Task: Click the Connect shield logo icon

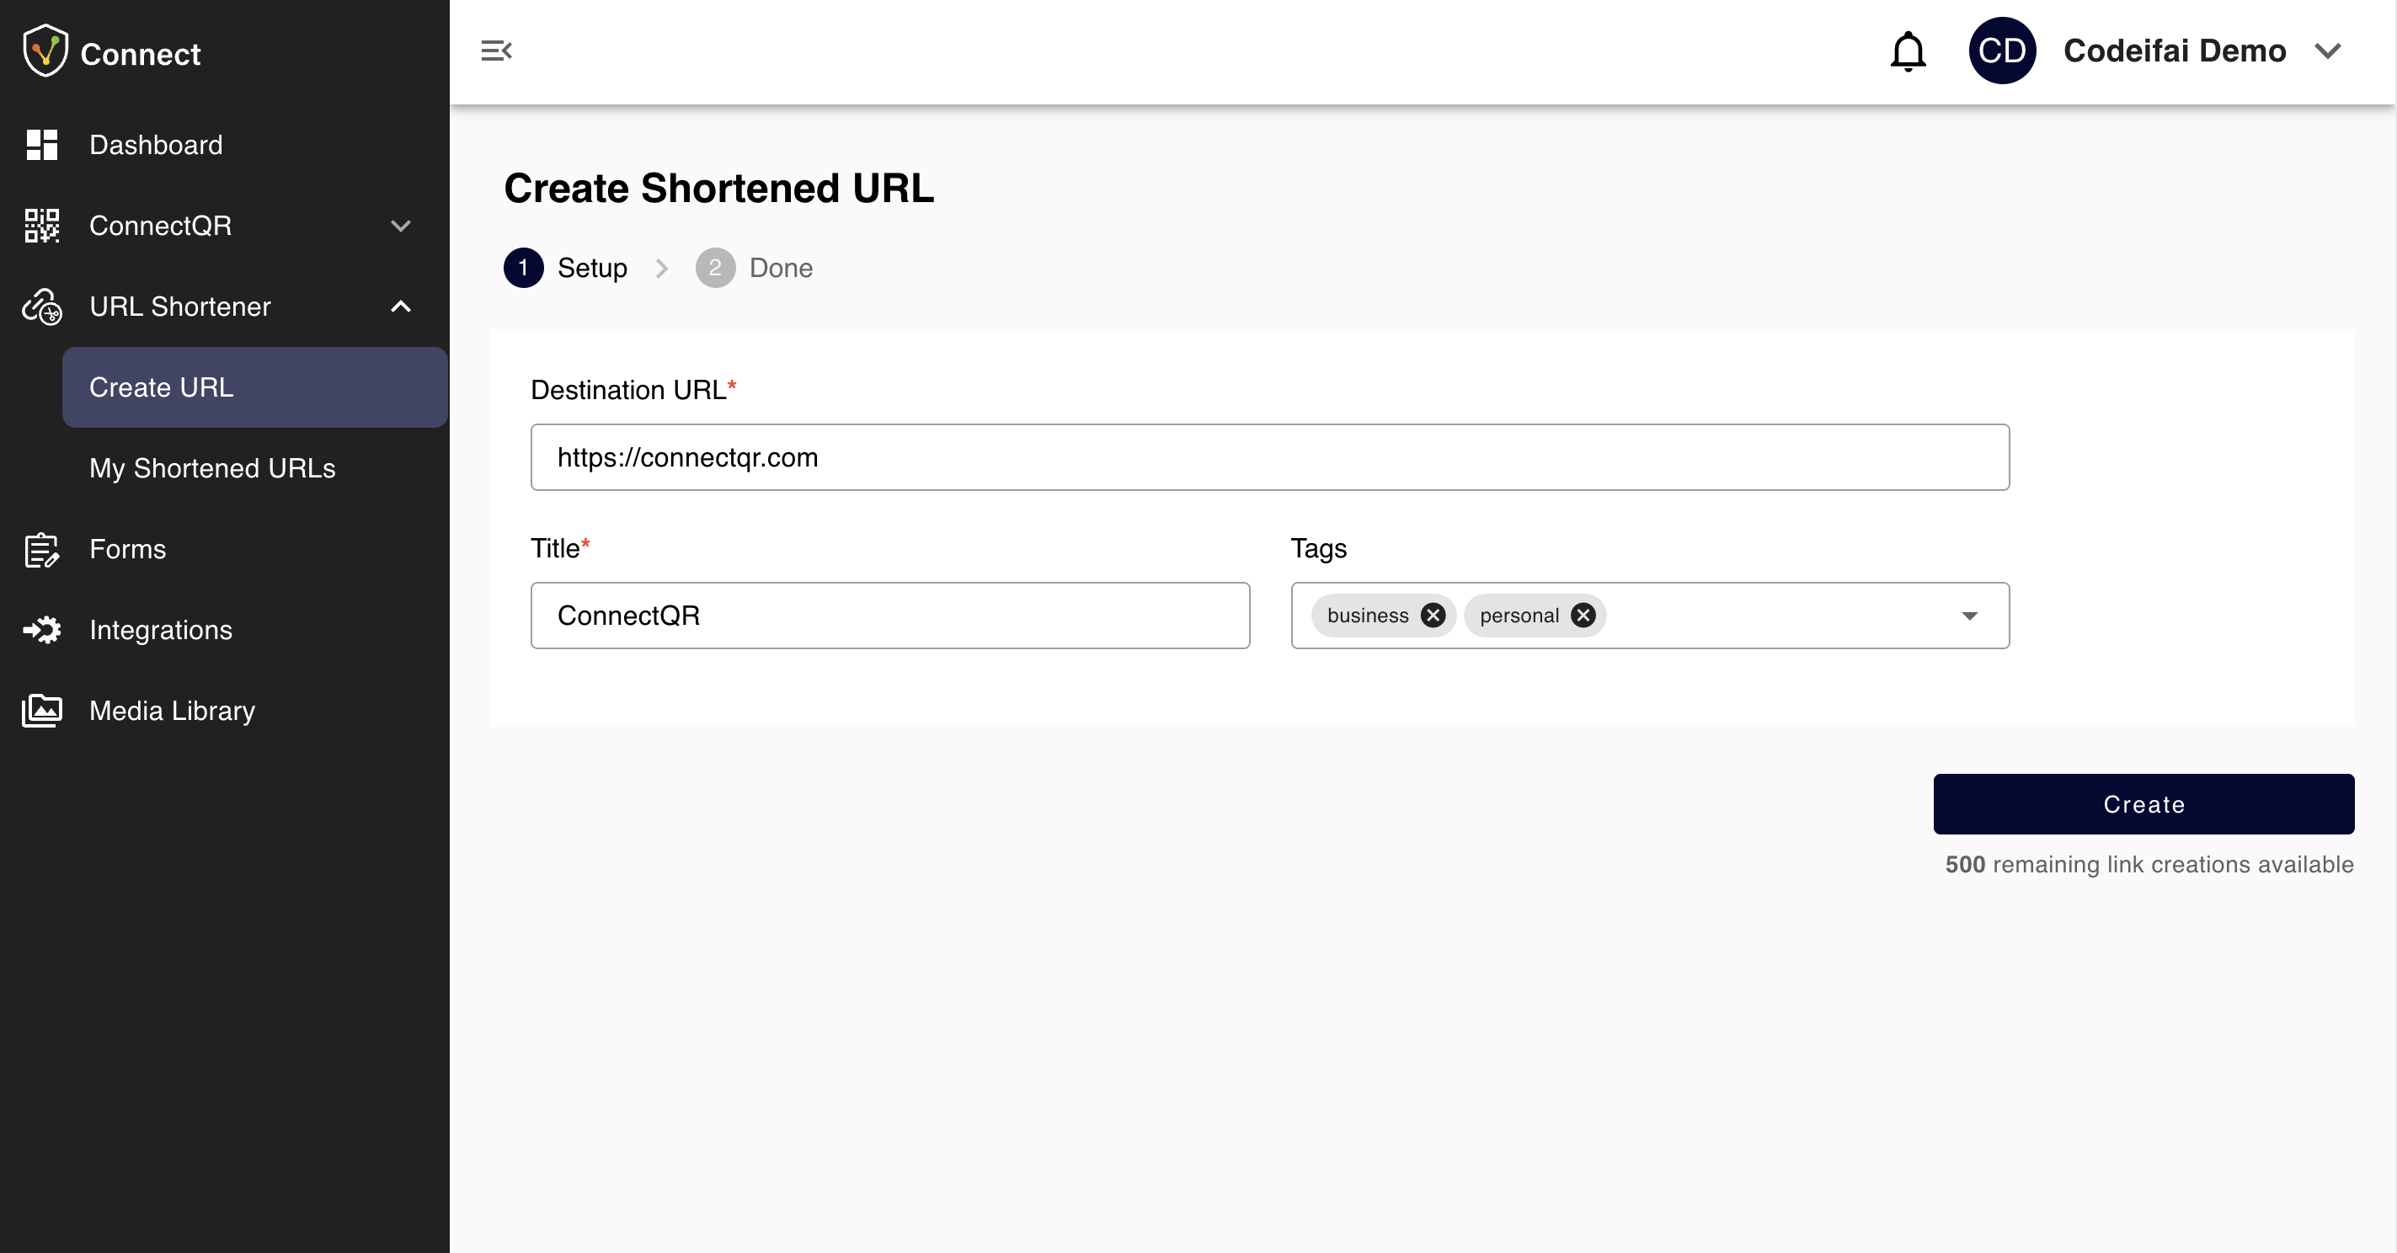Action: click(45, 51)
